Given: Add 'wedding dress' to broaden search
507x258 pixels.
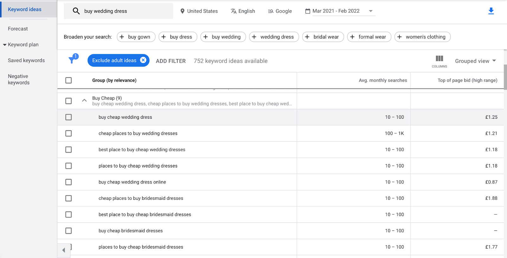Looking at the screenshot, I should coord(274,37).
